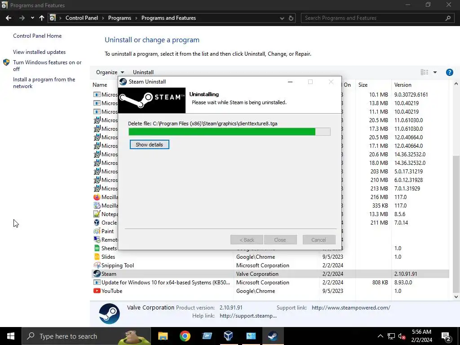The height and width of the screenshot is (345, 460).
Task: Select the Mozilla Firefox icon, size 216 MB
Action: click(97, 197)
